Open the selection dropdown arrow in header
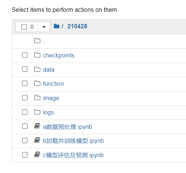186x173 pixels. [x=44, y=27]
